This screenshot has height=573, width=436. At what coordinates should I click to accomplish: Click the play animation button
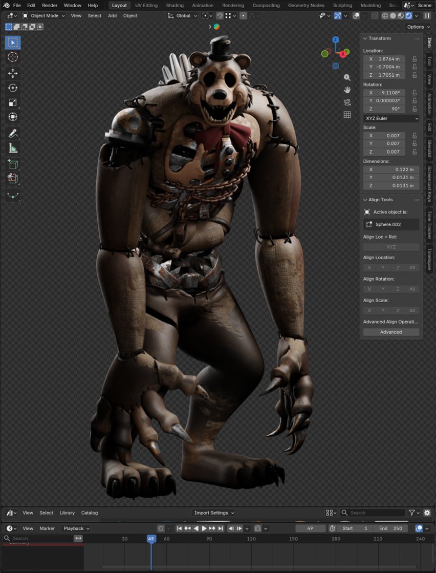(x=204, y=528)
